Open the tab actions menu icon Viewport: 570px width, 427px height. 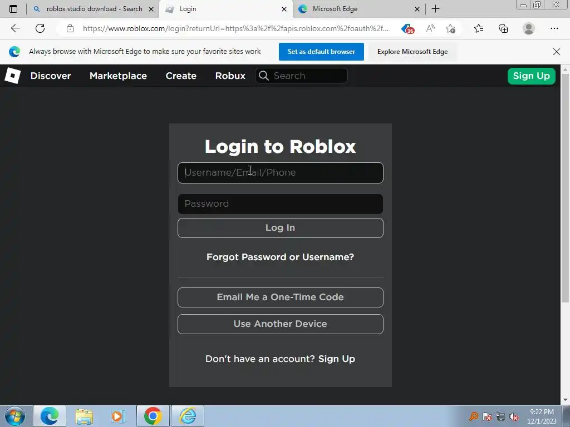[13, 9]
